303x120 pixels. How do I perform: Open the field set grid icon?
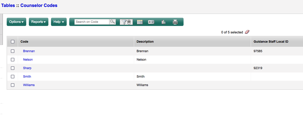(140, 22)
